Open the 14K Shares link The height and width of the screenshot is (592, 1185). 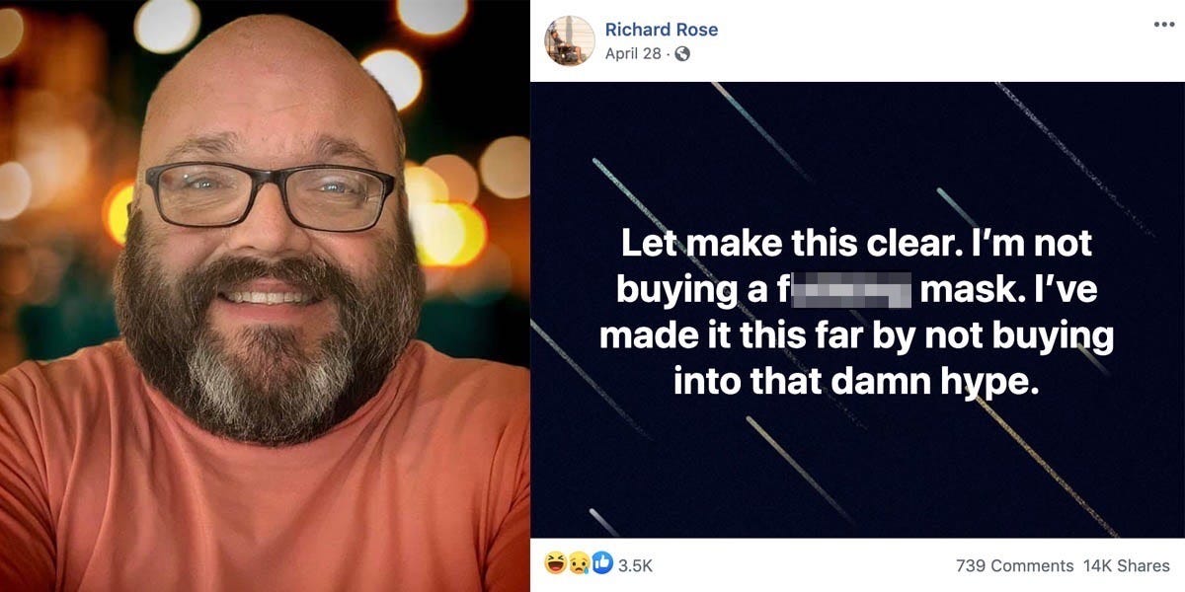pos(1127,566)
